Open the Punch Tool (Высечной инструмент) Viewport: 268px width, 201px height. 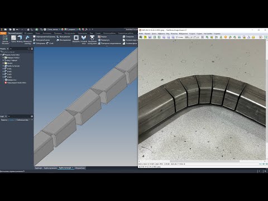[92, 40]
